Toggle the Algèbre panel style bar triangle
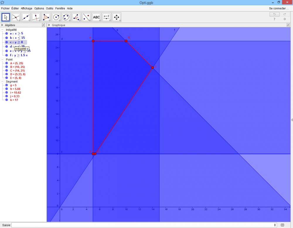The height and width of the screenshot is (228, 293). [x=2, y=25]
